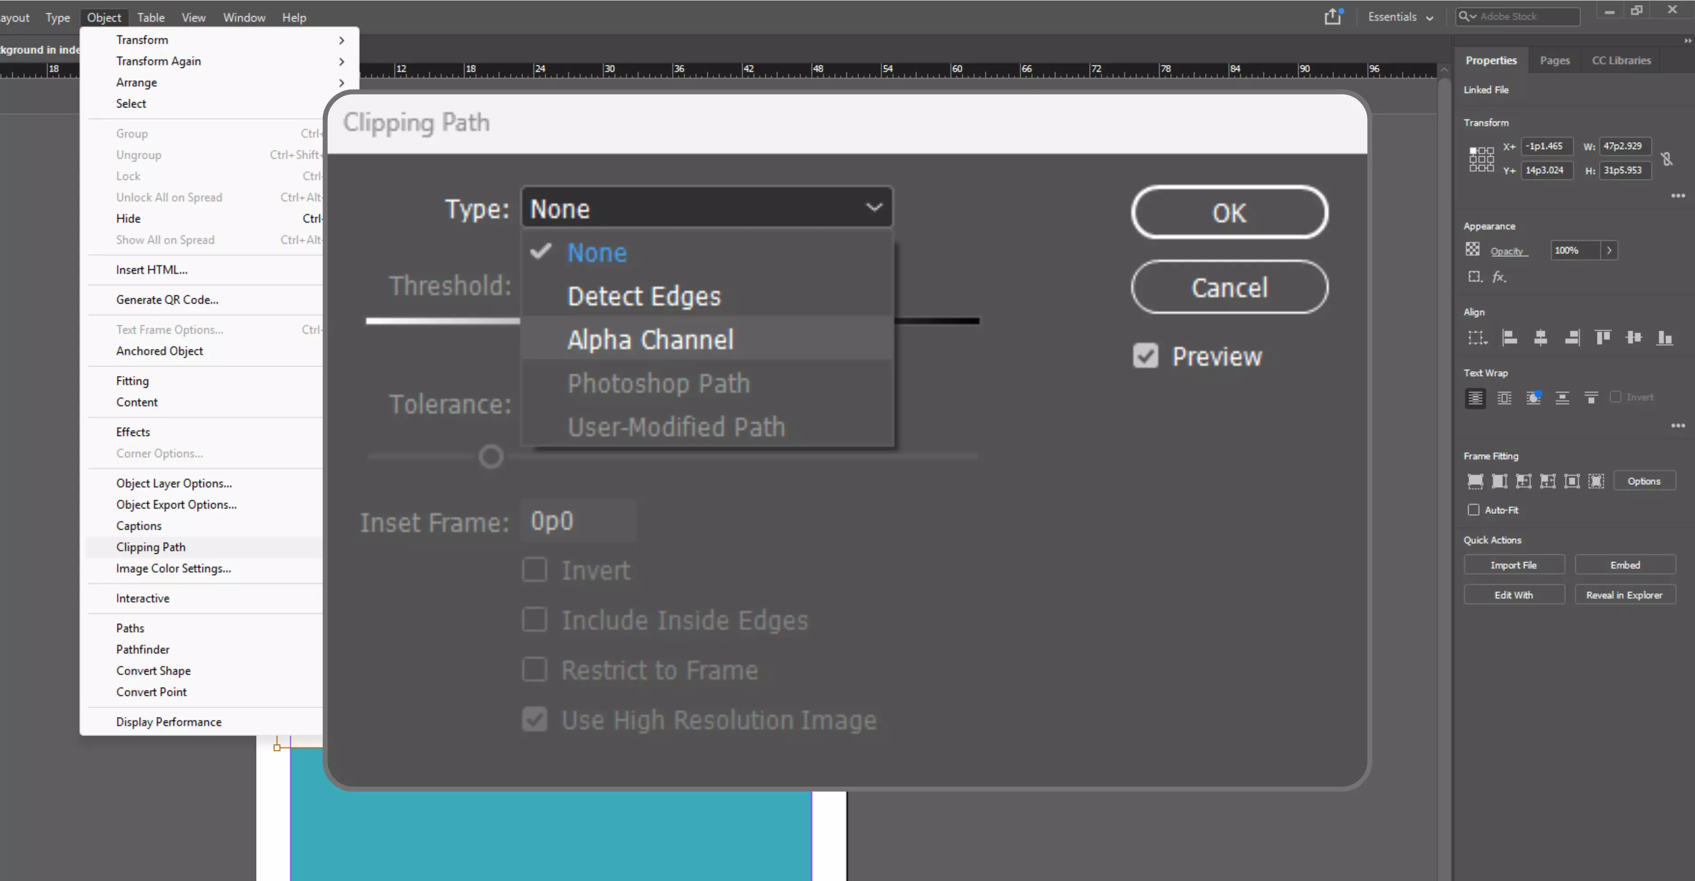Select Wrap around bounding box icon
The height and width of the screenshot is (881, 1695).
[1504, 398]
